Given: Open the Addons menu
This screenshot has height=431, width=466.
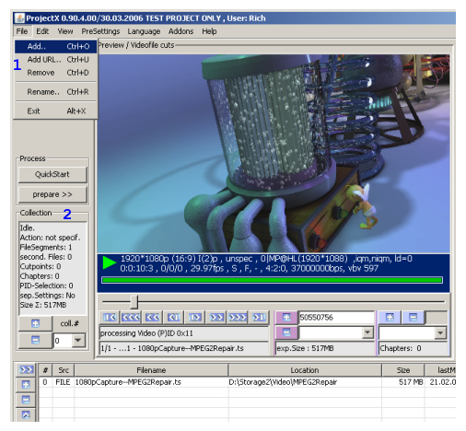Looking at the screenshot, I should tap(181, 31).
